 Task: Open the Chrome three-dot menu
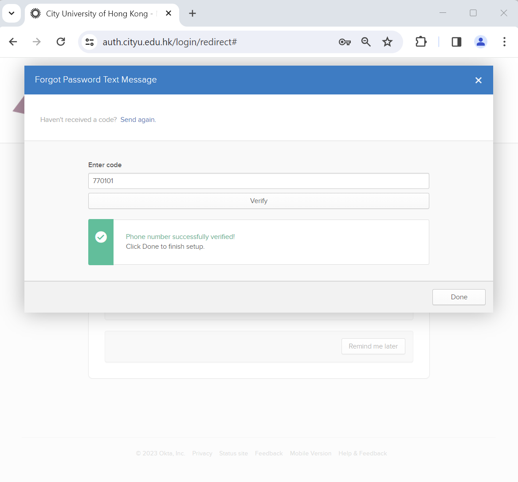point(504,42)
